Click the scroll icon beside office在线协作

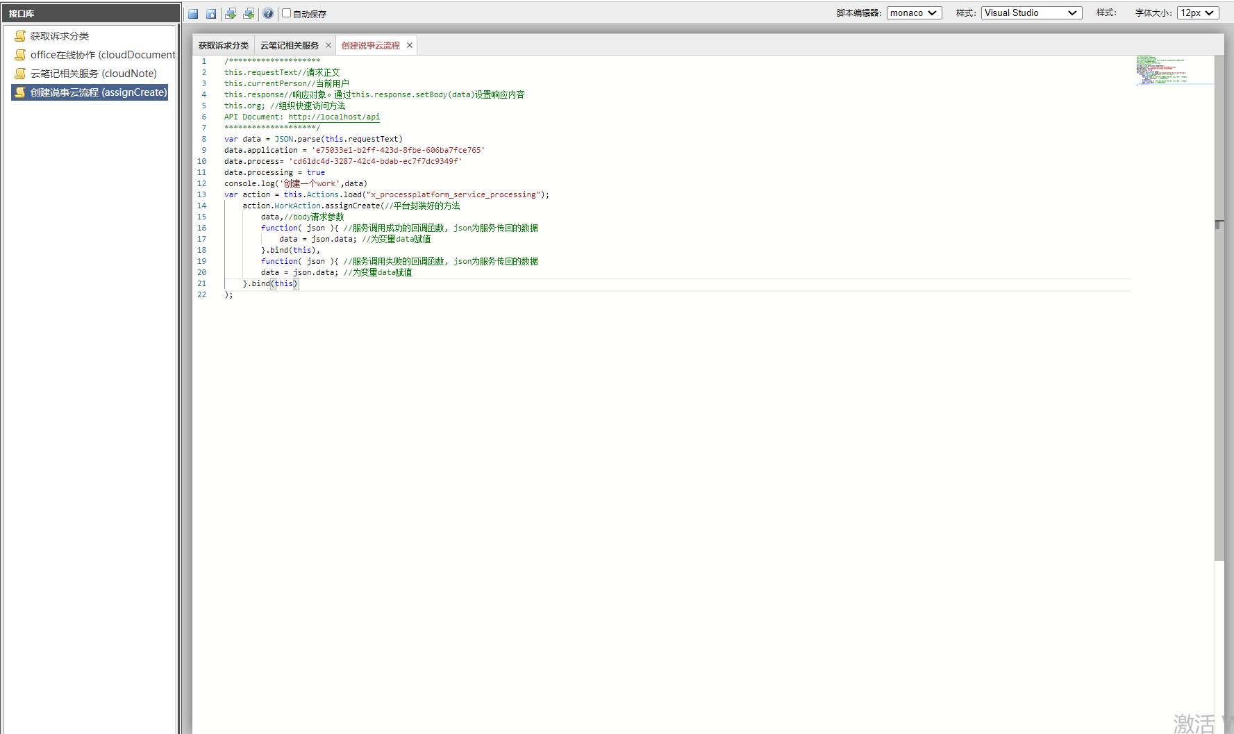click(20, 55)
